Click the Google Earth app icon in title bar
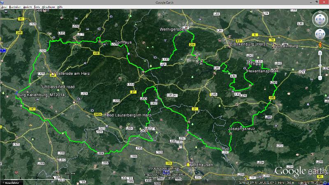329x185 pixels. click(x=2, y=2)
